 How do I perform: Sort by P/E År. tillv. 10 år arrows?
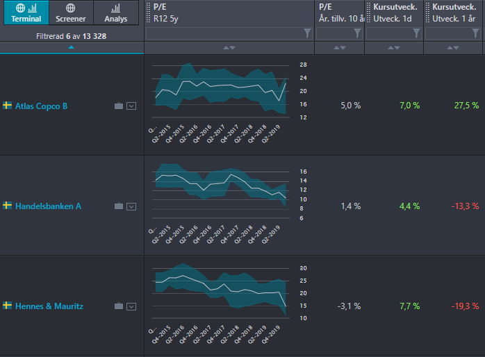[340, 48]
